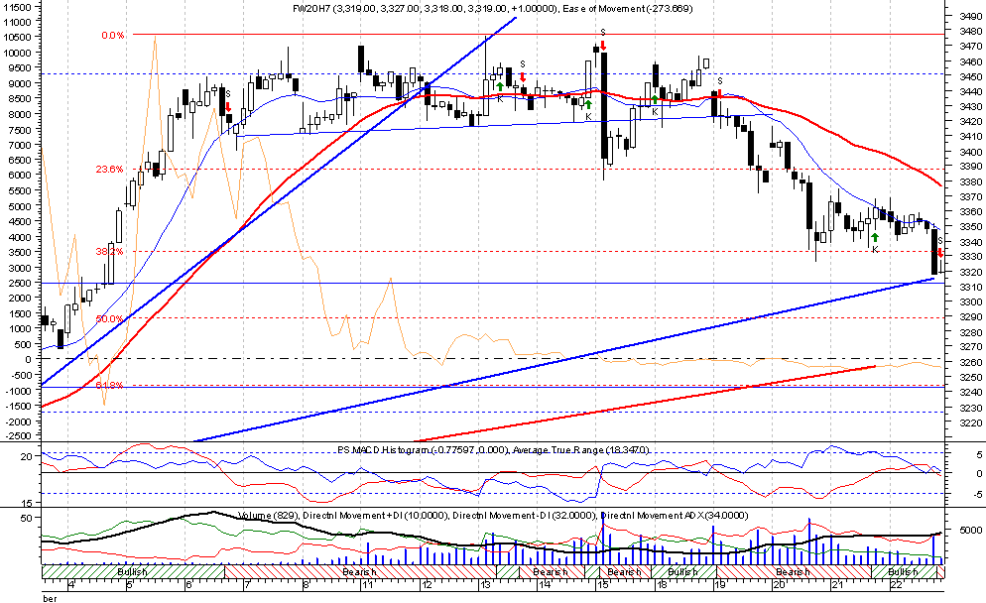Click the red sell arrow before day 14
This screenshot has height=603, width=986.
pos(523,76)
